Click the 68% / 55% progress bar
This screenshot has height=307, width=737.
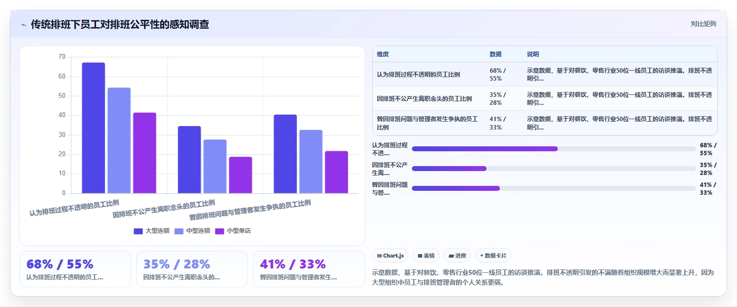(553, 149)
